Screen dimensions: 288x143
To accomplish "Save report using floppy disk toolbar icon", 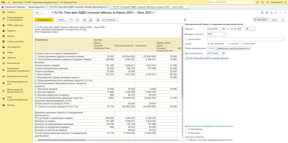I will 98,20.
